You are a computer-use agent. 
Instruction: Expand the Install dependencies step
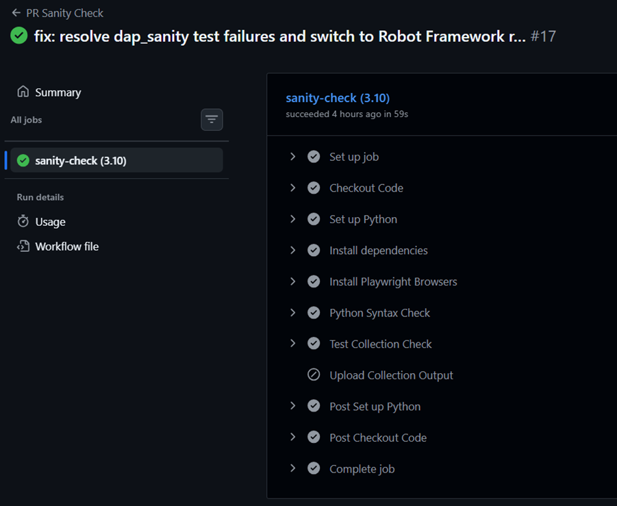pos(293,250)
